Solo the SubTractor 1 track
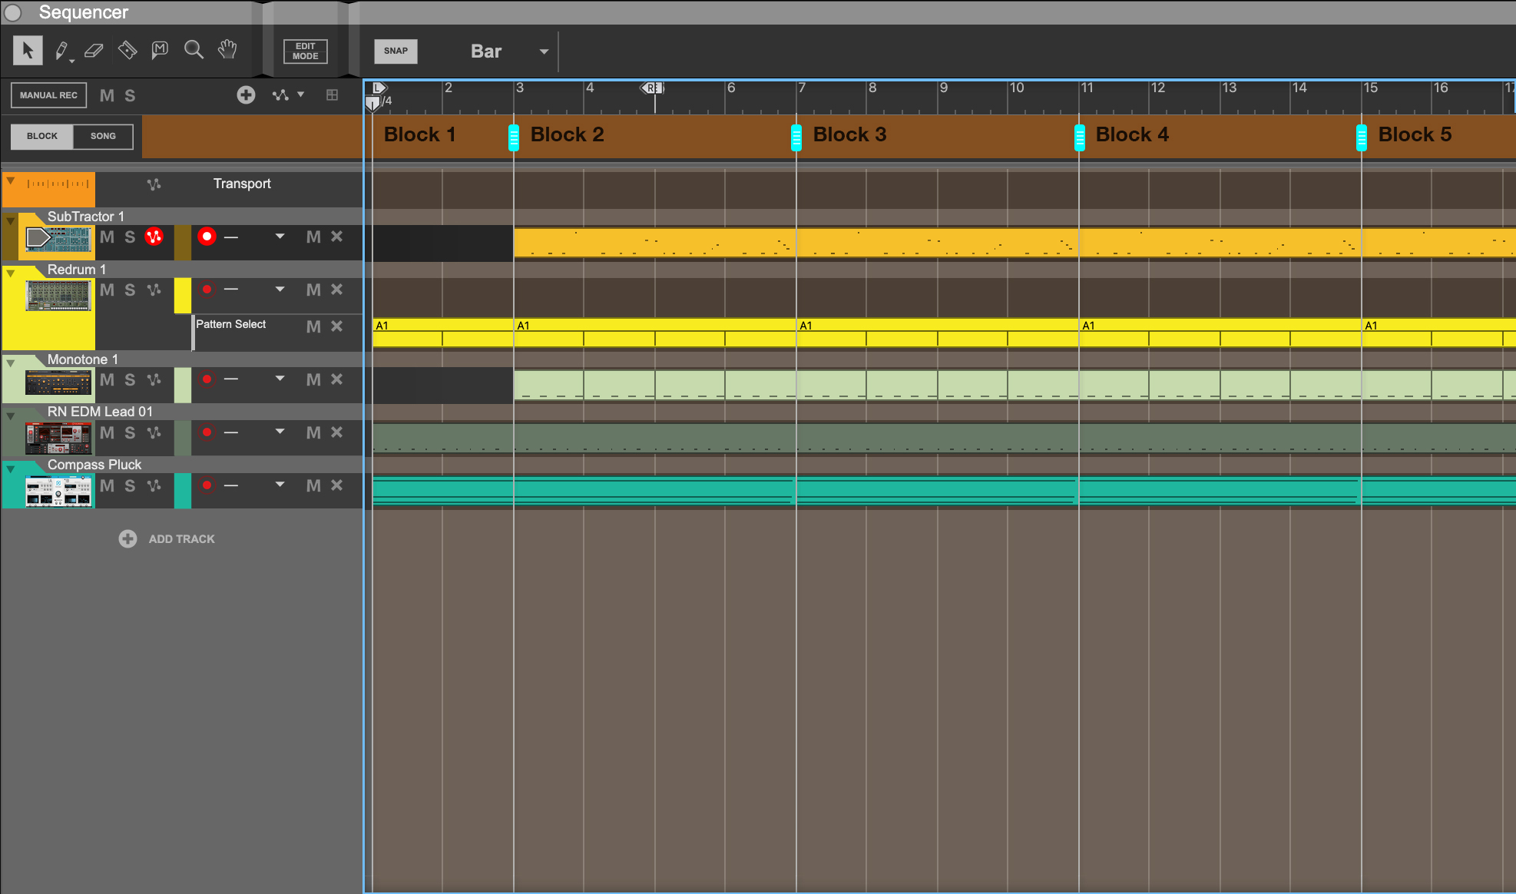This screenshot has width=1516, height=894. click(x=130, y=237)
